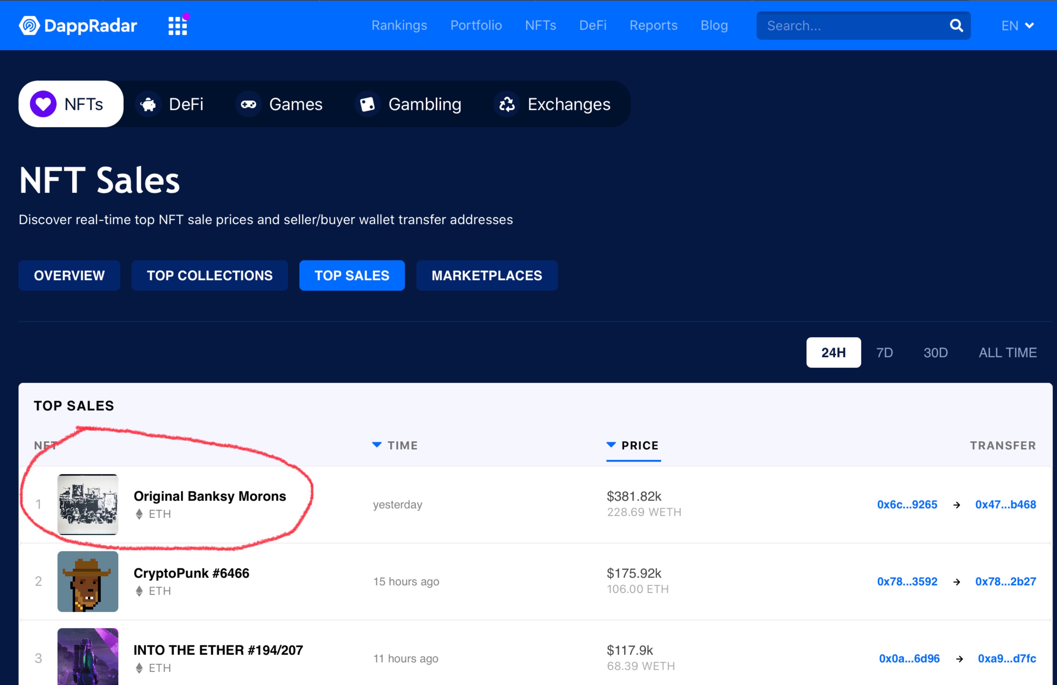Screen dimensions: 1057x685
Task: Sort by the PRICE column arrow
Action: (x=611, y=445)
